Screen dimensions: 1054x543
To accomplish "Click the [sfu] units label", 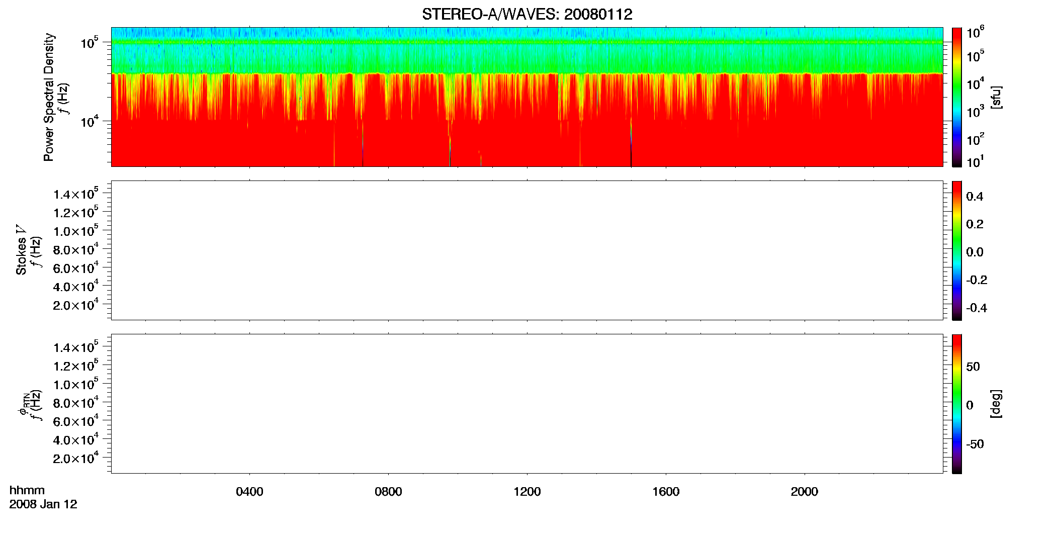I will (996, 97).
